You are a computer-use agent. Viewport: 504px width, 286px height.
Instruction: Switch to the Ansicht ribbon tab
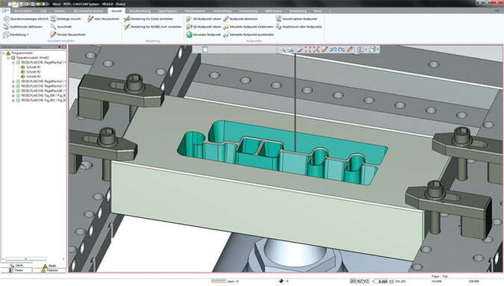click(x=116, y=10)
